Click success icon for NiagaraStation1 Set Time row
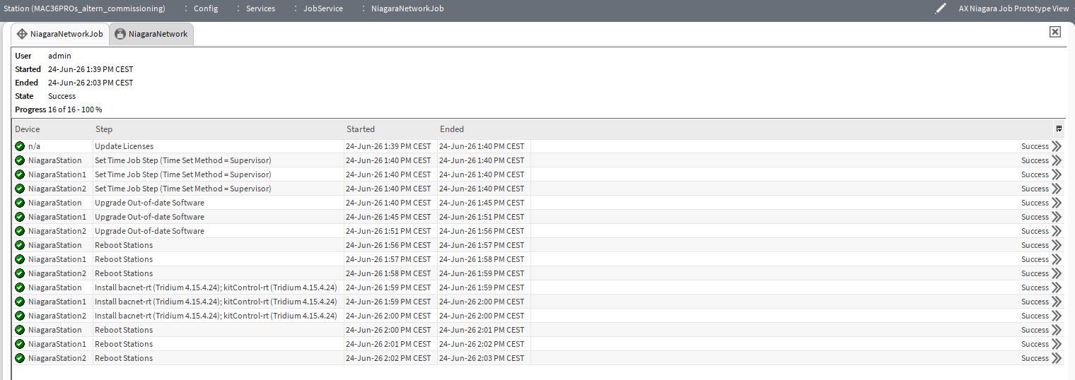 point(20,174)
